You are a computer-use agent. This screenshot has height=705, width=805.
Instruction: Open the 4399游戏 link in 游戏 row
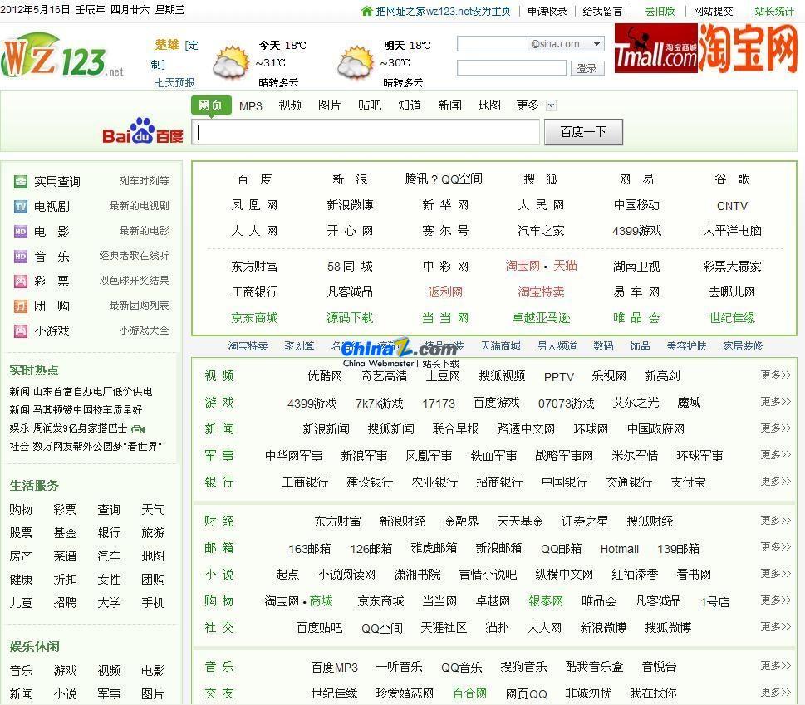[x=312, y=404]
